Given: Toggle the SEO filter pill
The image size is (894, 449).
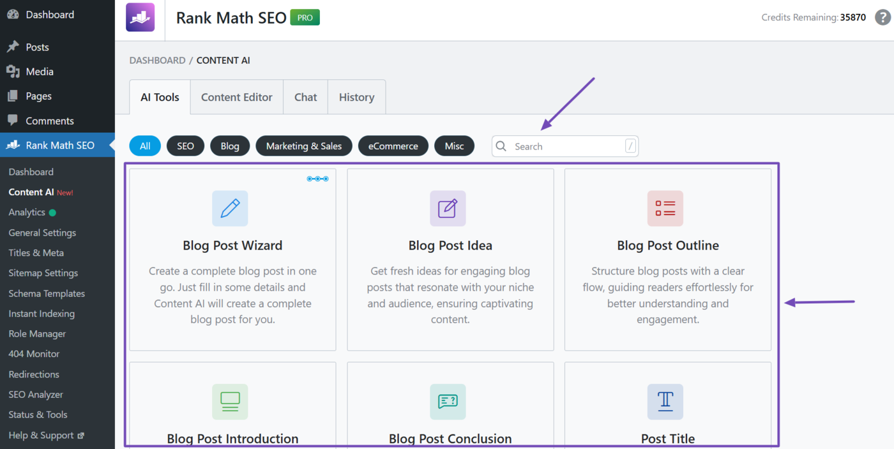Looking at the screenshot, I should [185, 146].
